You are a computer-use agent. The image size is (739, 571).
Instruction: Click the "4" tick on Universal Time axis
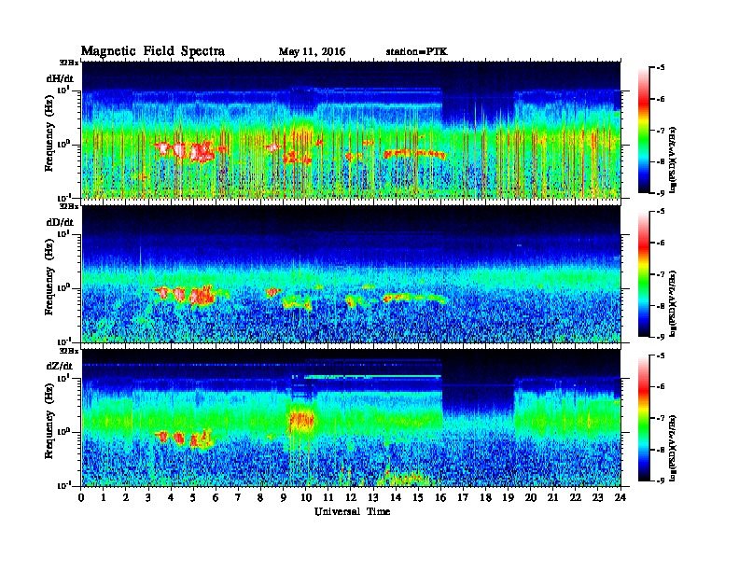[171, 497]
